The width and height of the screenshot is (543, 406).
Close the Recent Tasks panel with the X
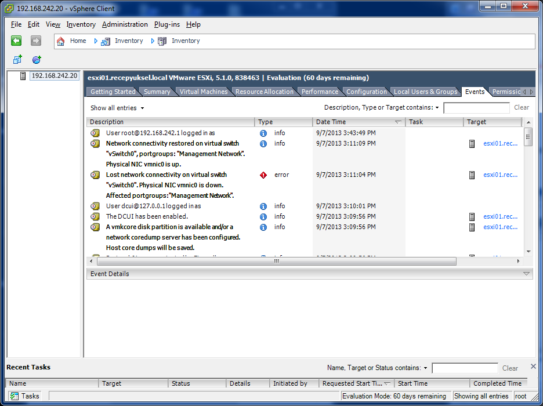(x=533, y=366)
